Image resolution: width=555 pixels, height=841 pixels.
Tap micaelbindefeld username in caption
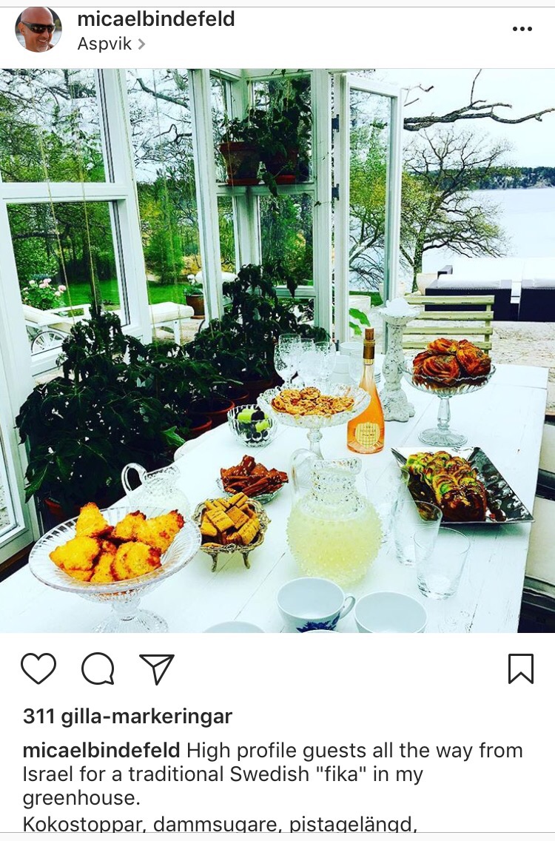tap(101, 750)
